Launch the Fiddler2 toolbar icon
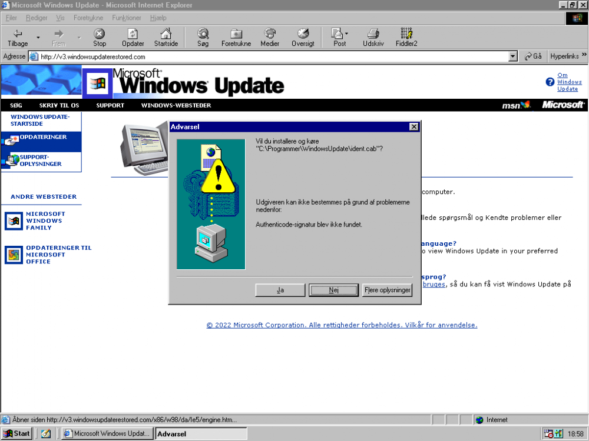The image size is (589, 441). click(x=406, y=34)
